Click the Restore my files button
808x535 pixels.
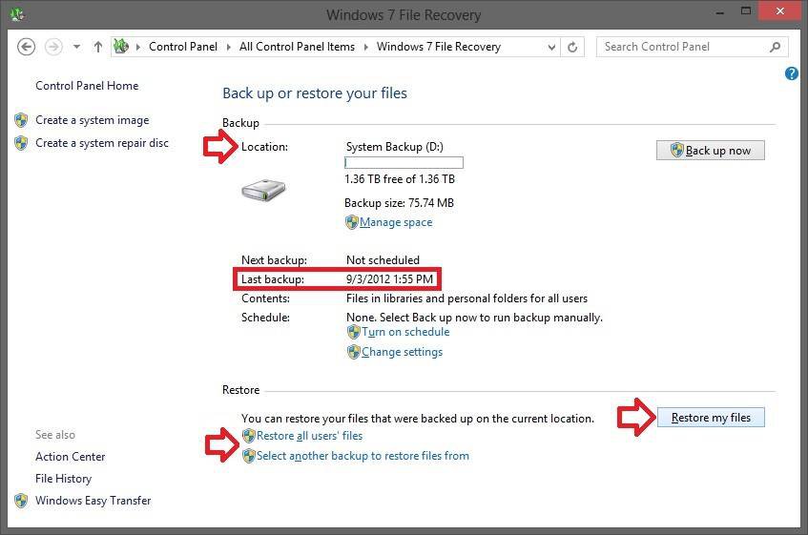pyautogui.click(x=711, y=418)
